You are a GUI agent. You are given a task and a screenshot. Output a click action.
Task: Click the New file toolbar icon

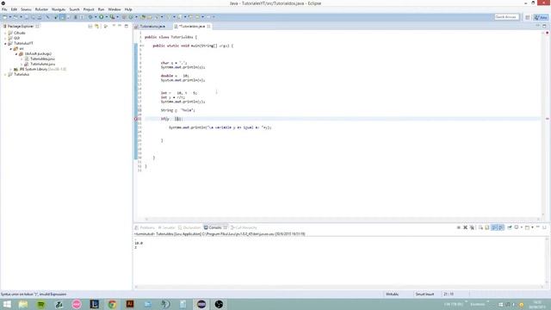(4, 17)
